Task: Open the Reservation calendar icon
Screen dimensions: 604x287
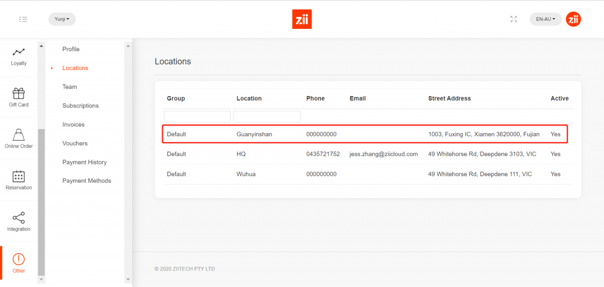Action: [x=19, y=176]
